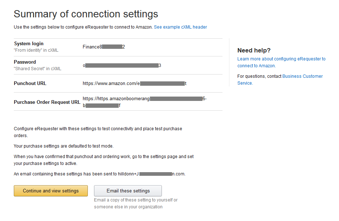This screenshot has height=221, width=339.
Task: Click the "Password" row label
Action: point(25,62)
